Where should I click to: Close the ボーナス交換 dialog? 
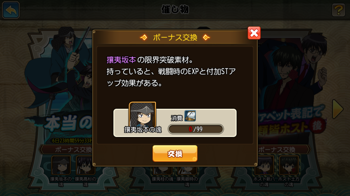click(x=254, y=33)
